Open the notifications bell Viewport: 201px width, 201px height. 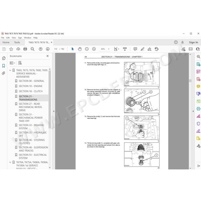click(x=182, y=42)
